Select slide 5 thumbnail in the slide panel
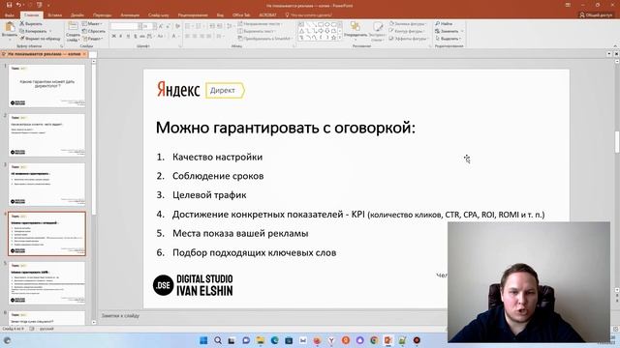The height and width of the screenshot is (348, 620). pyautogui.click(x=46, y=283)
